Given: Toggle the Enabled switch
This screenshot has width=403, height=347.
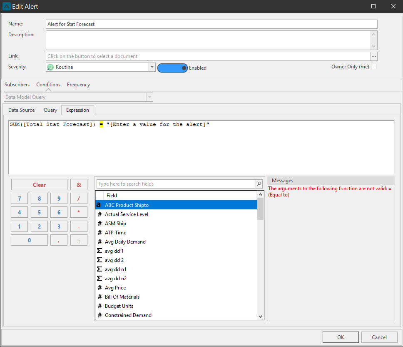Looking at the screenshot, I should pyautogui.click(x=172, y=68).
